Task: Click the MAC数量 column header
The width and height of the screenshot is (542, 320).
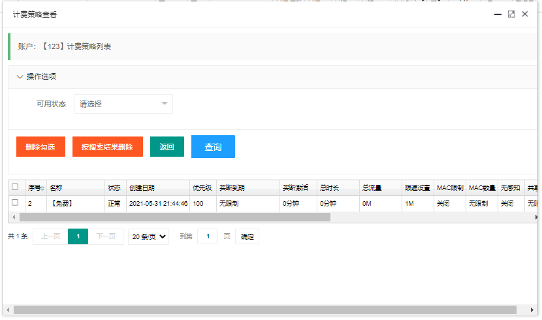Action: click(x=482, y=188)
